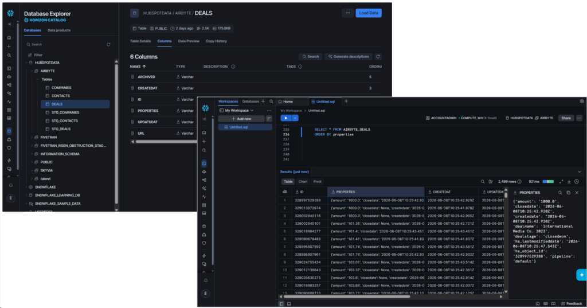Click the sort icon beside Add new
Screen dimensions: 587x308
[x=269, y=119]
